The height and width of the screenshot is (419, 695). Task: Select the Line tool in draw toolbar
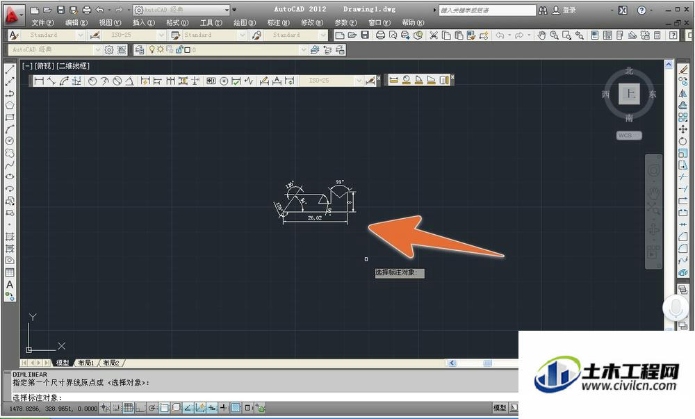tap(10, 69)
